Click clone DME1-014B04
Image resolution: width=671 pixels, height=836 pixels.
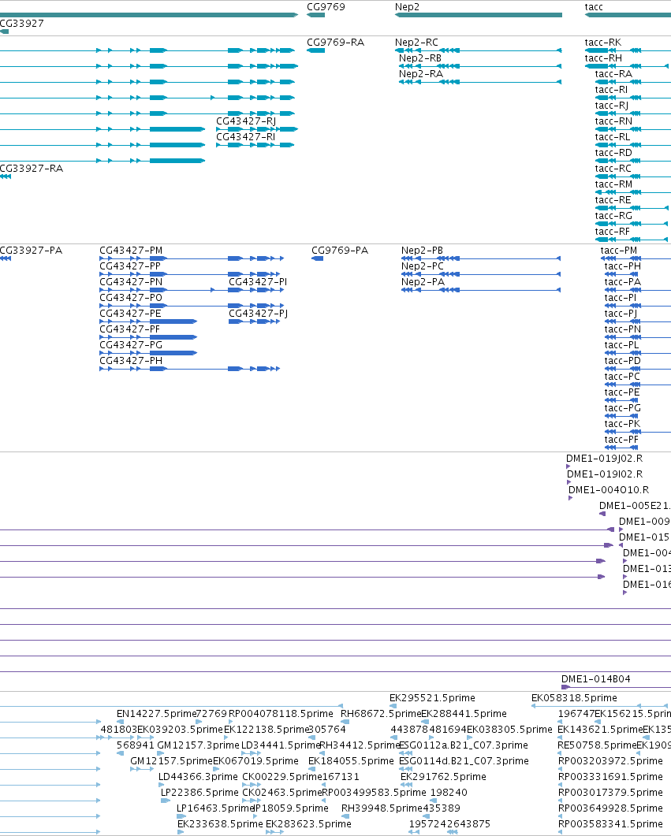[x=596, y=678]
